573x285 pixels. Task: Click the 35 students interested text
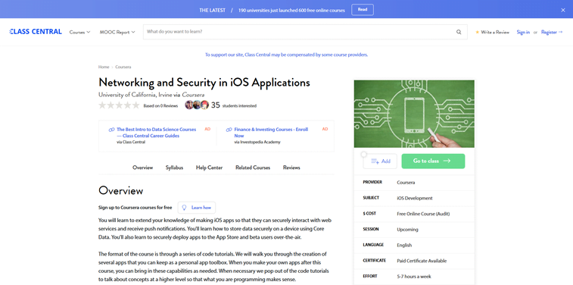[x=234, y=105]
